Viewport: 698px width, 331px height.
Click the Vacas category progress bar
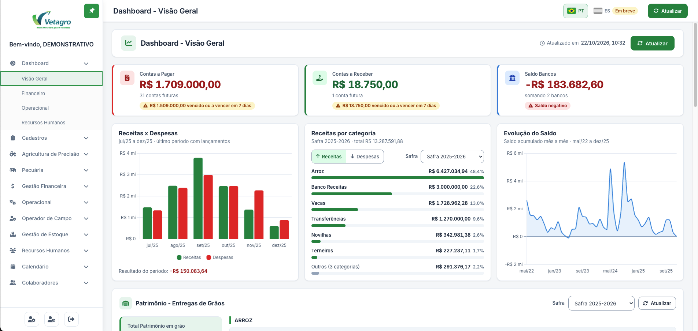tap(398, 210)
